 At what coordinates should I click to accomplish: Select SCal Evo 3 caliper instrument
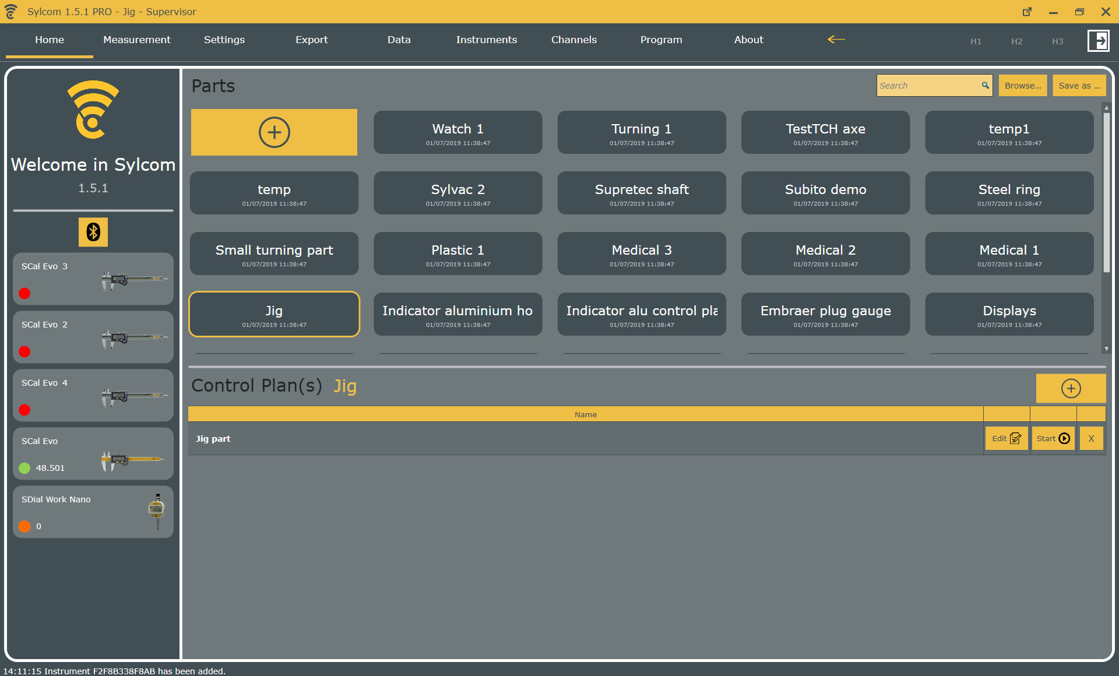pyautogui.click(x=93, y=279)
